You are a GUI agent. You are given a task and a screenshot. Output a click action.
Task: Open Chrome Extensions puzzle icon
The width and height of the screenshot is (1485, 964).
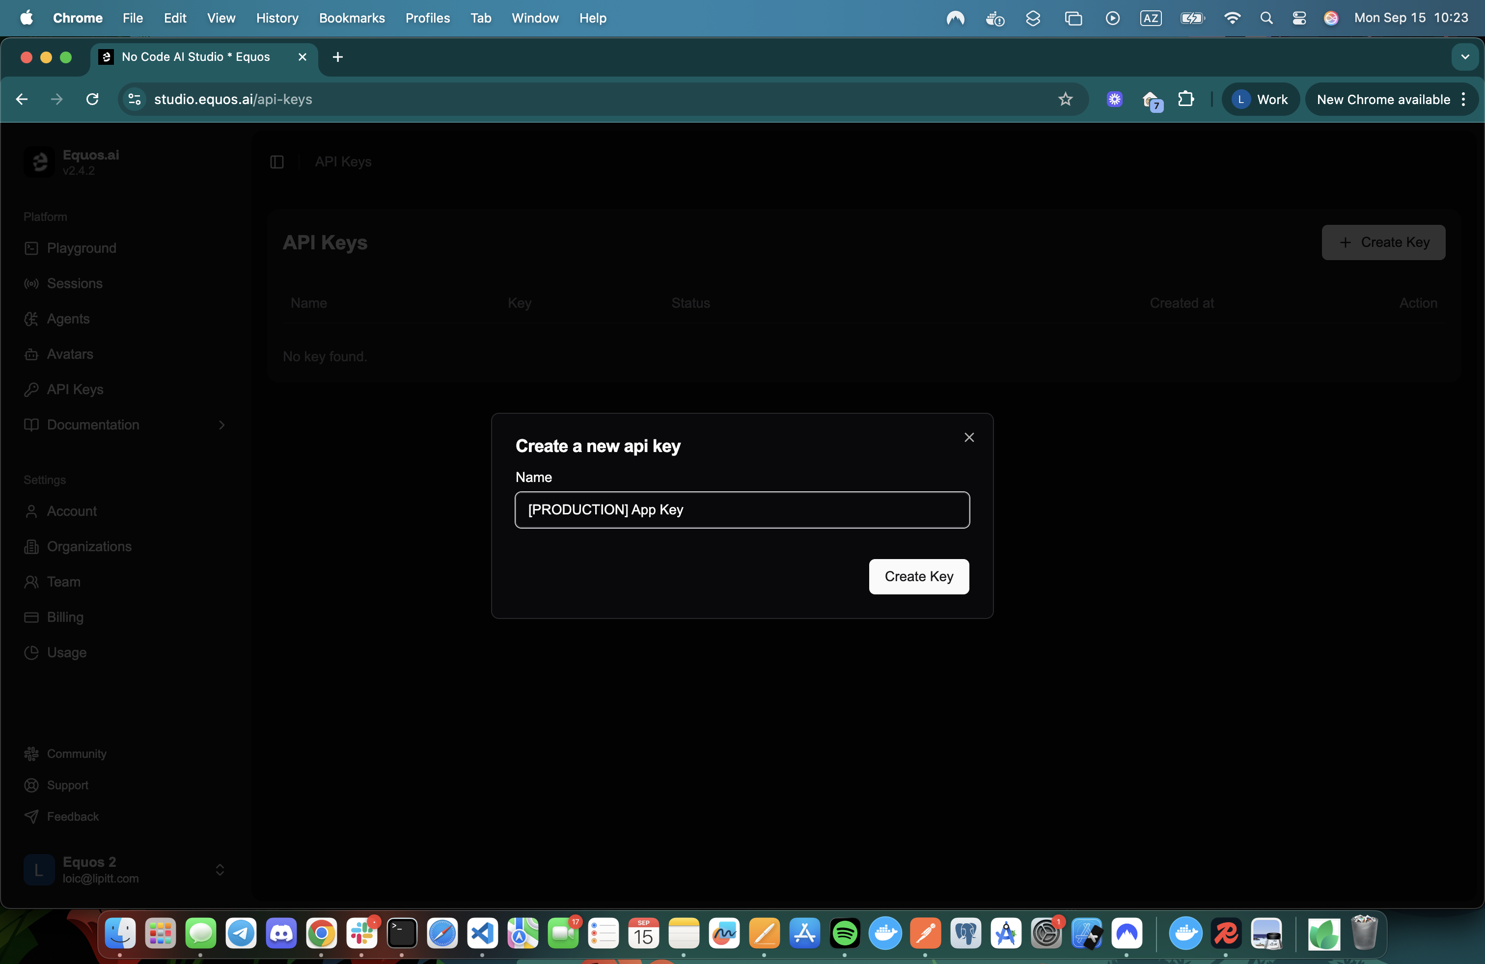tap(1185, 99)
